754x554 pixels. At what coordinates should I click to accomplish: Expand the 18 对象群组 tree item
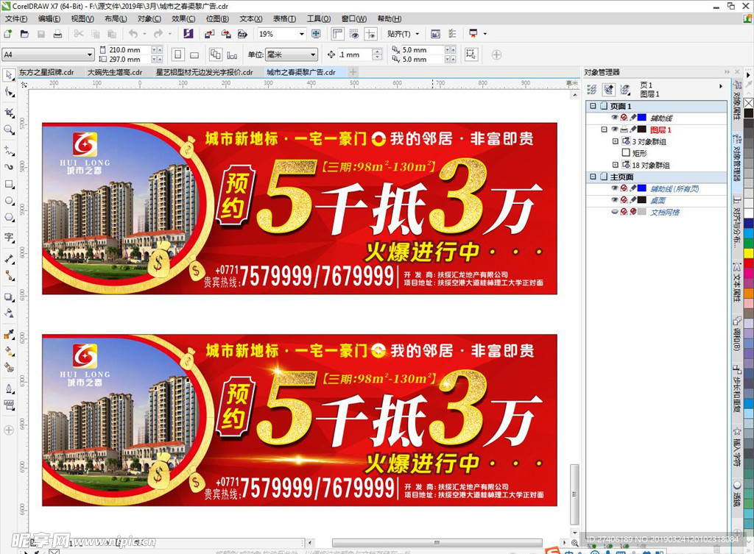(x=616, y=166)
